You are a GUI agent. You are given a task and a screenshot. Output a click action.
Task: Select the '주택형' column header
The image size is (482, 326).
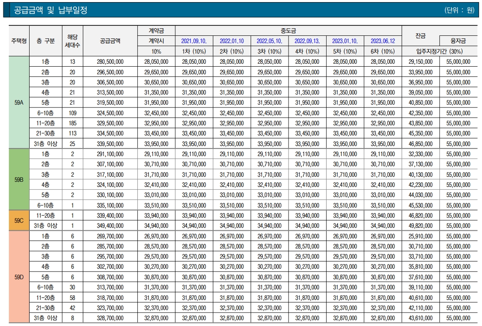pos(19,41)
